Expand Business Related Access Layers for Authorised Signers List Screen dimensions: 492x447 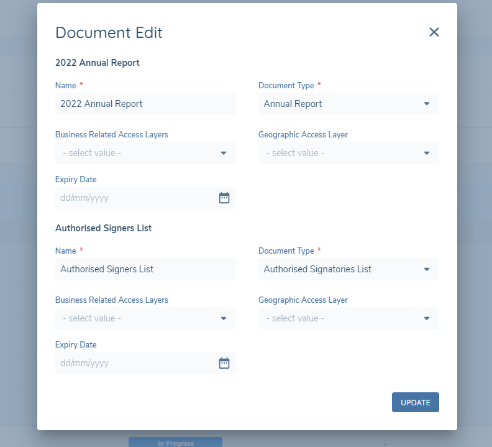click(x=137, y=318)
